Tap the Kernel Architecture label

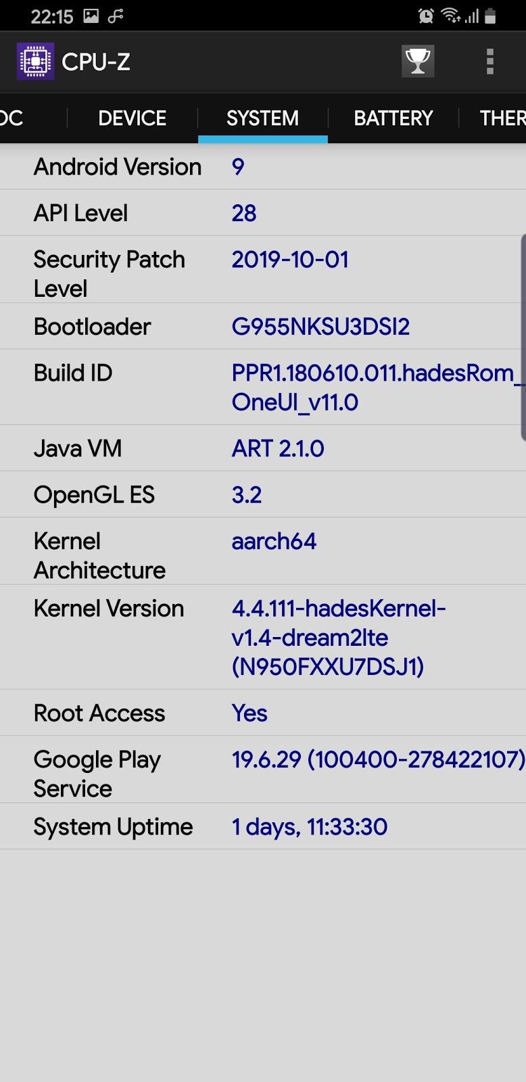[99, 556]
